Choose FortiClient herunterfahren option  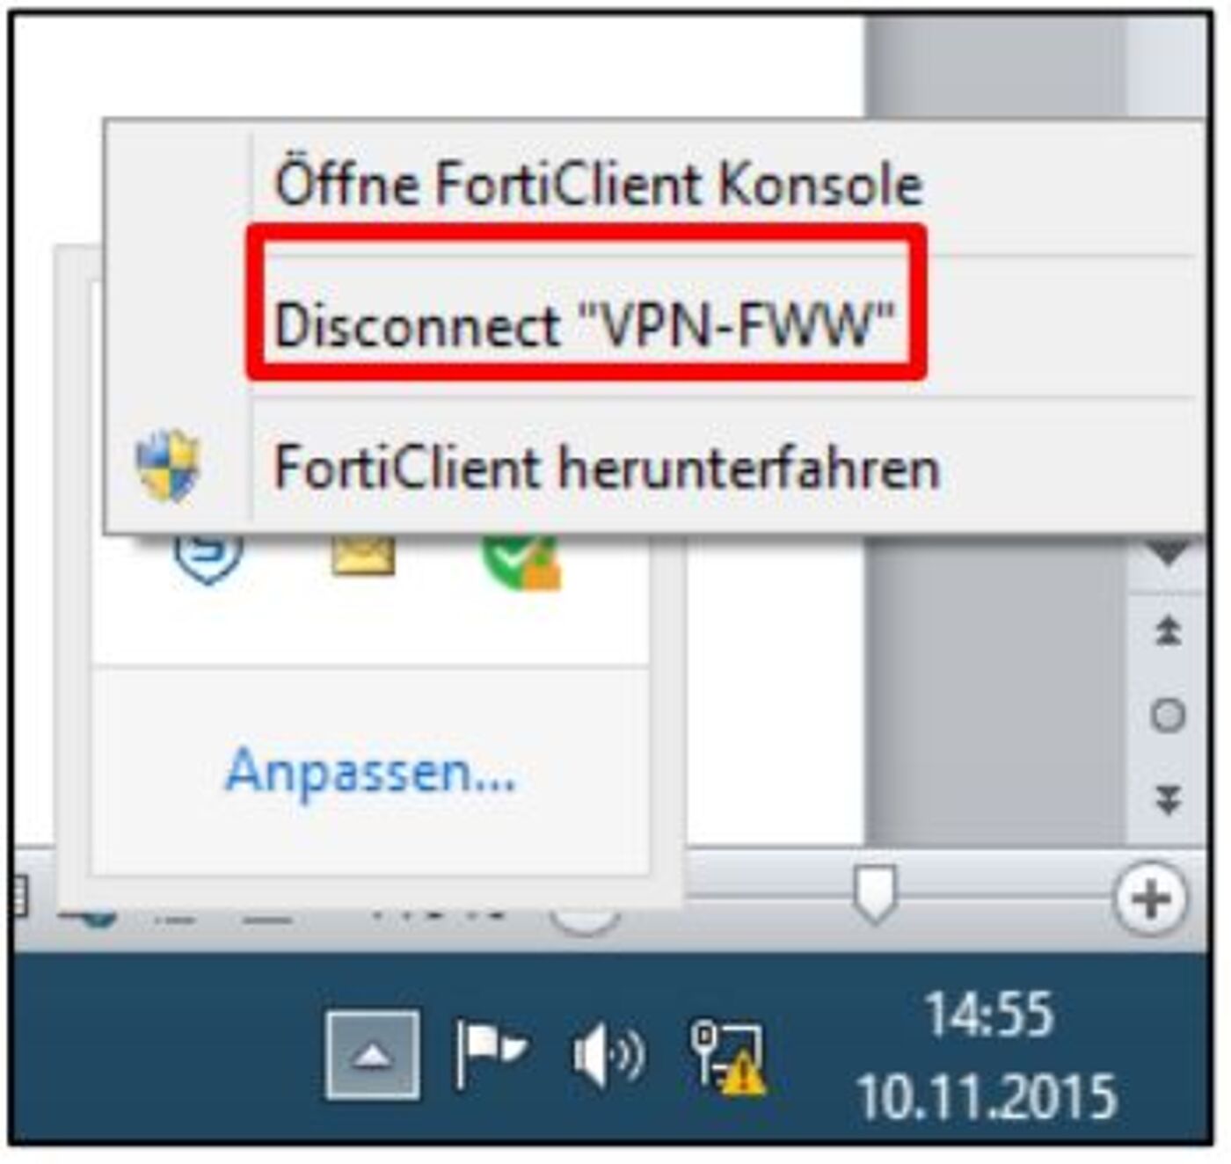click(607, 467)
